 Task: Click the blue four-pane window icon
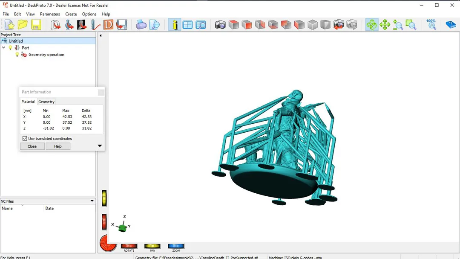pyautogui.click(x=187, y=25)
